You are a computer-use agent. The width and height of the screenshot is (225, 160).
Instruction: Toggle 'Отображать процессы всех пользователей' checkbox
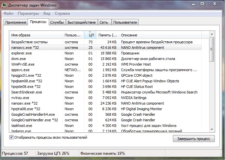(x=12, y=138)
